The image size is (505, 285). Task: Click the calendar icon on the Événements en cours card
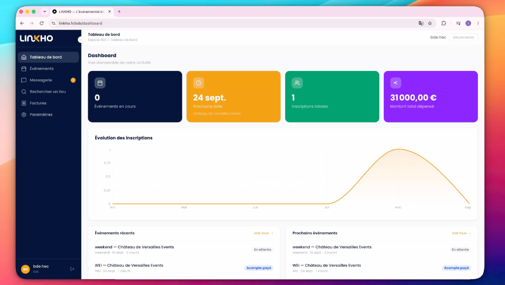pyautogui.click(x=100, y=83)
